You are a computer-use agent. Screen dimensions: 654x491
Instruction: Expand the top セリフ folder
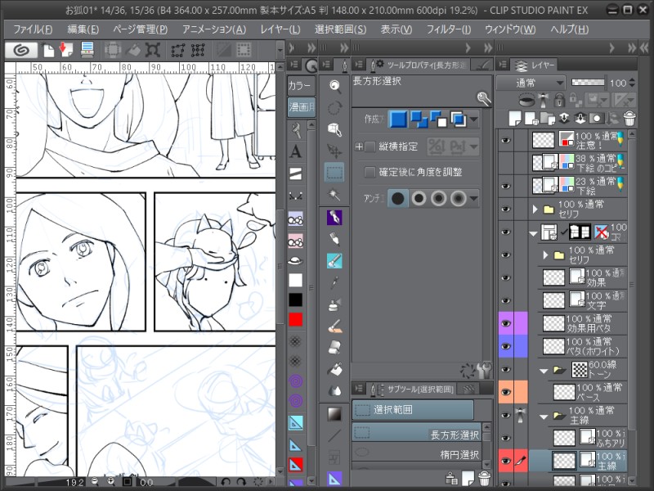(535, 209)
